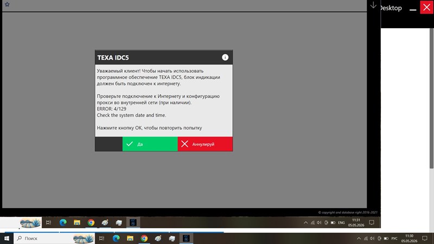434x244 pixels.
Task: Open File Explorer on the inner remote taskbar
Action: coord(77,222)
